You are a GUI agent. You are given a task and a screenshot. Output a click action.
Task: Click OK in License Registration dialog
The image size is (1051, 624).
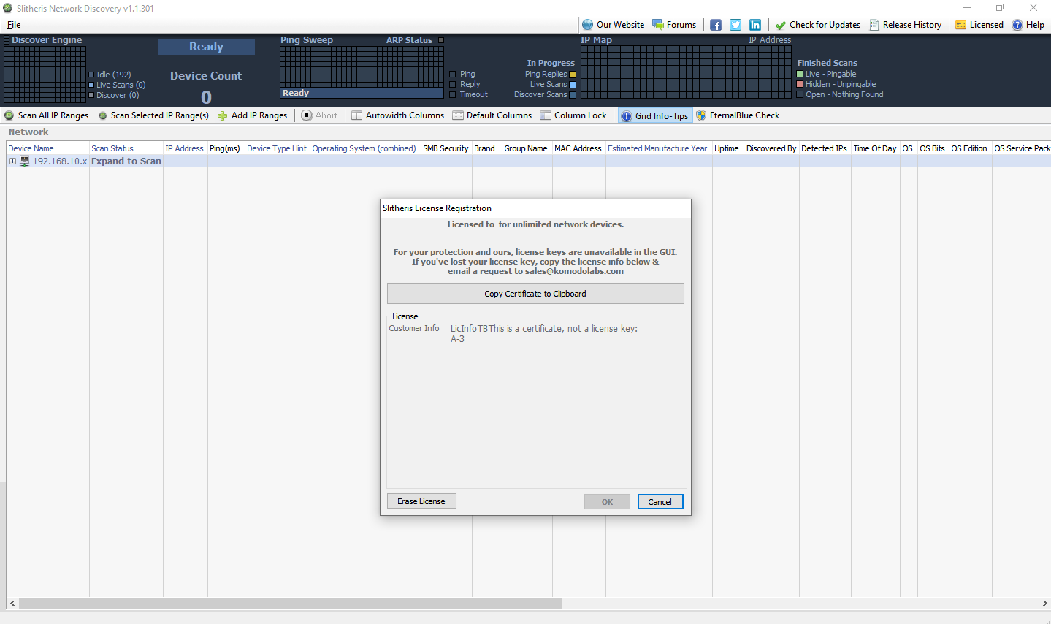click(x=607, y=502)
